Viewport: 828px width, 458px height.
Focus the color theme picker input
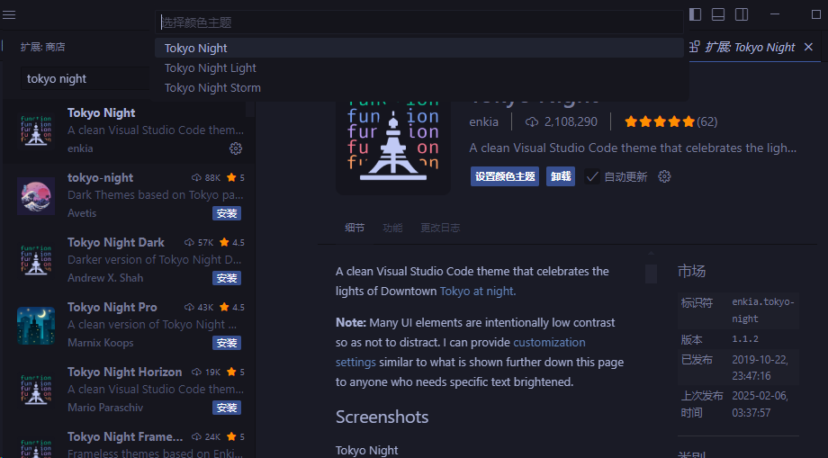(419, 22)
